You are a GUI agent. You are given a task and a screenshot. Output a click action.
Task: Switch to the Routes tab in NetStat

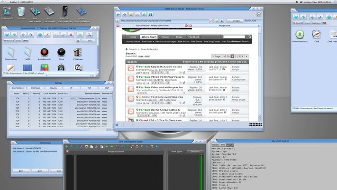(54, 88)
